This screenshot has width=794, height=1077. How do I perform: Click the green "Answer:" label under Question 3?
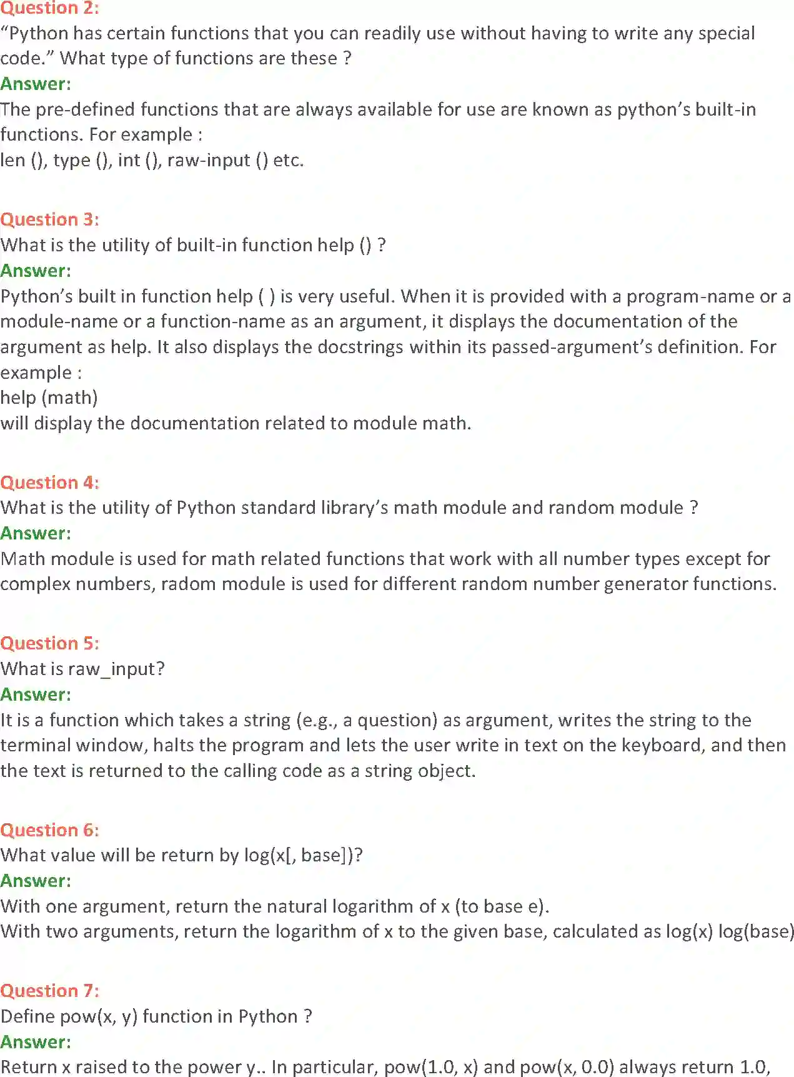[x=36, y=271]
